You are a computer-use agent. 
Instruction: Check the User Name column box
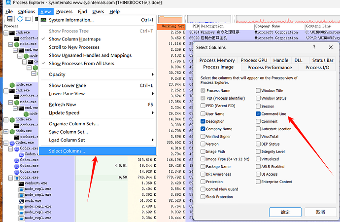tap(203, 113)
